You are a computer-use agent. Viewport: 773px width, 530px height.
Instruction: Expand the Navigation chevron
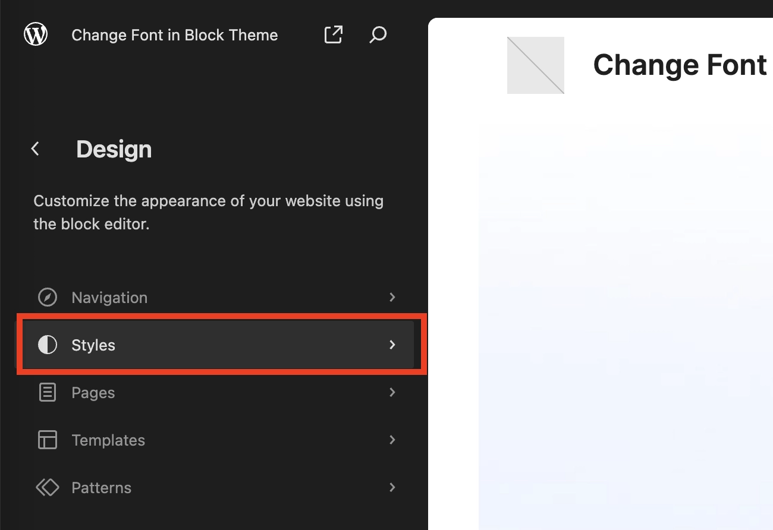392,297
